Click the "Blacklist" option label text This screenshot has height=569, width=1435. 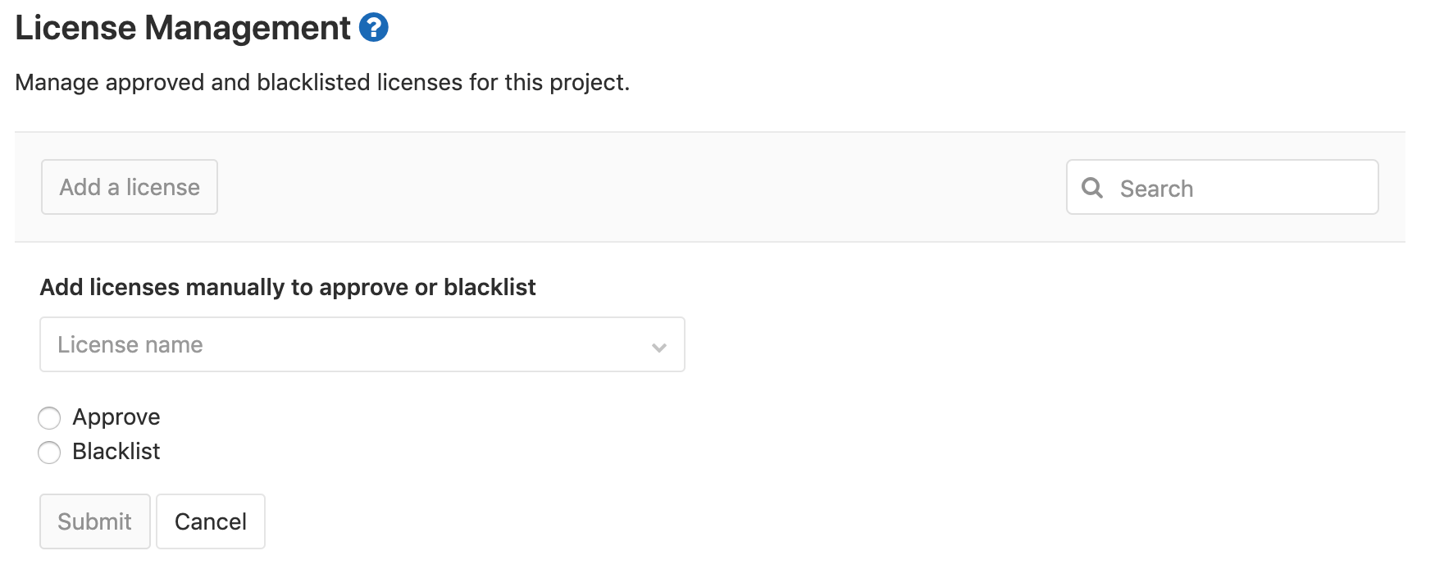116,452
